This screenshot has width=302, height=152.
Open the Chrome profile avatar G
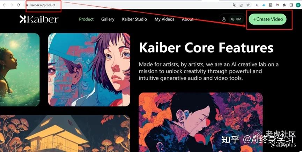(298, 5)
